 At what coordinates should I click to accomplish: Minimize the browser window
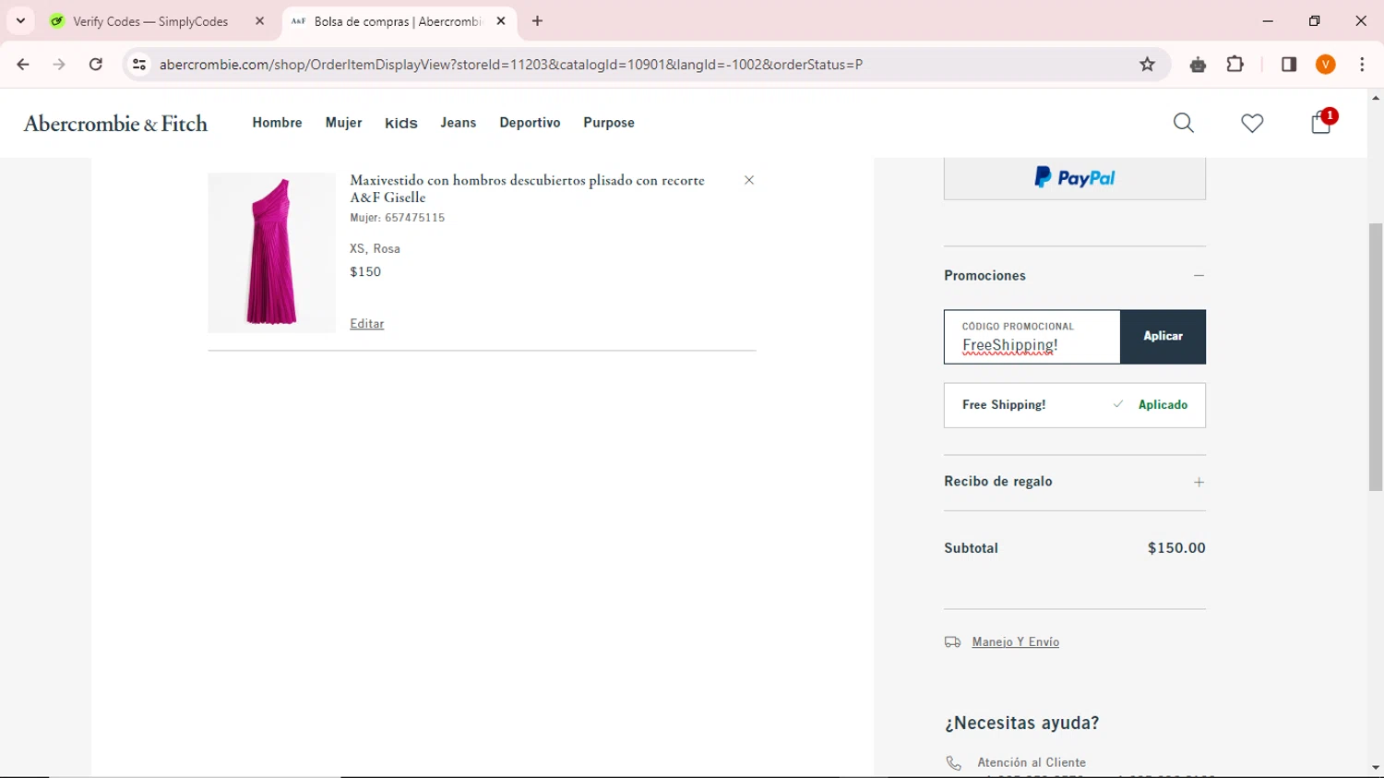click(x=1268, y=21)
